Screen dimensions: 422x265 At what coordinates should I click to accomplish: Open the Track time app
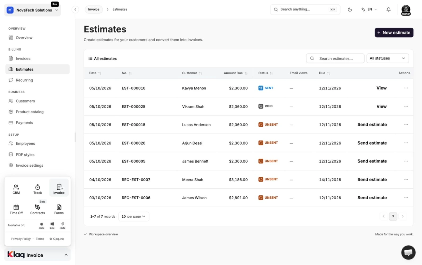[38, 189]
